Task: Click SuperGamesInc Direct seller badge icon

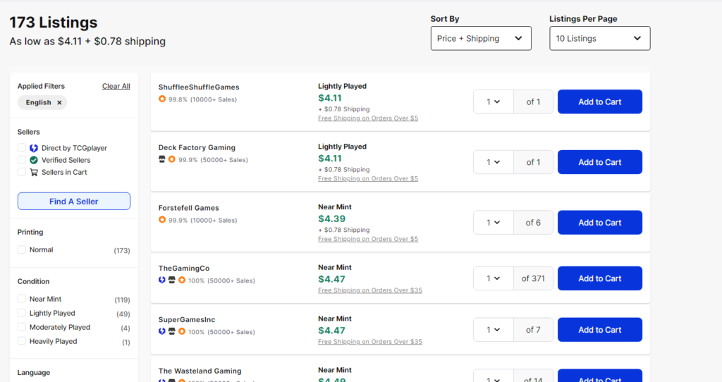Action: coord(162,331)
